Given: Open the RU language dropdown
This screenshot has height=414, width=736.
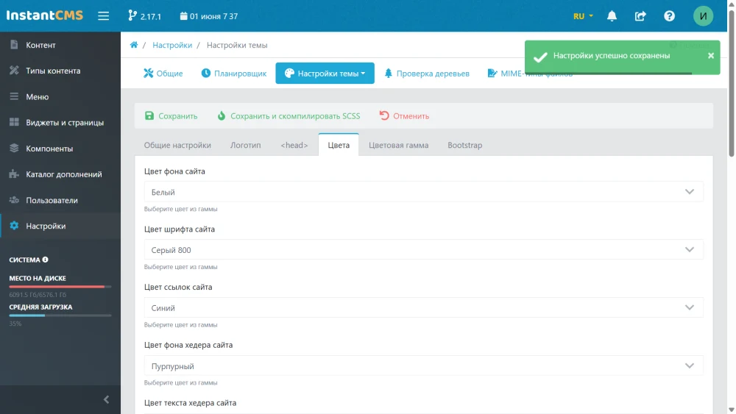Looking at the screenshot, I should click(x=583, y=16).
